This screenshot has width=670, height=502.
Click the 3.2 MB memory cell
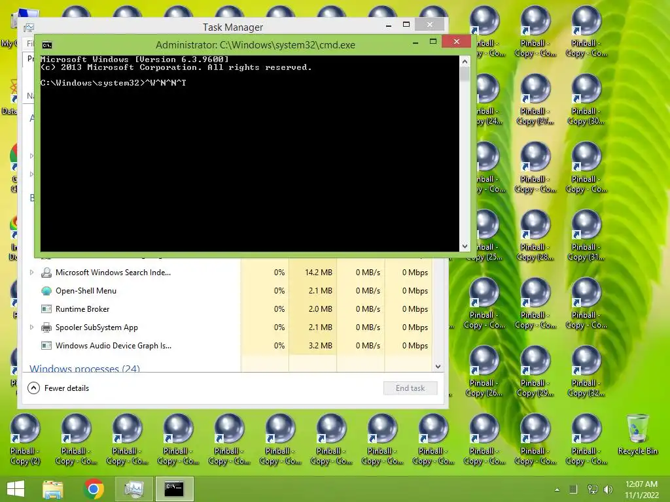[x=313, y=346]
